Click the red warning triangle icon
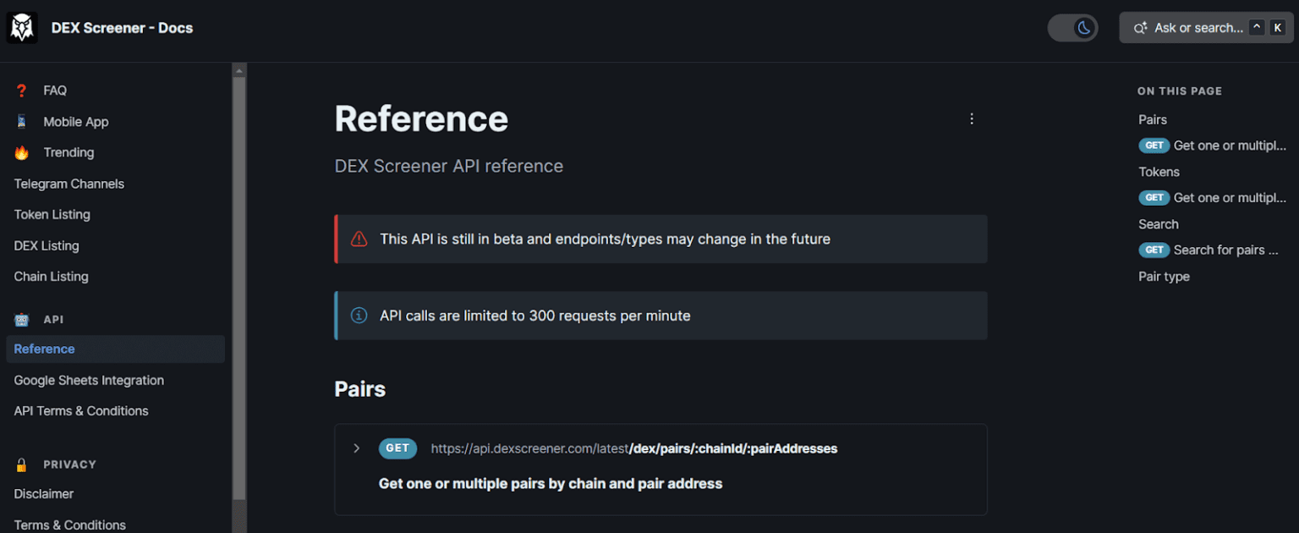This screenshot has height=533, width=1299. pos(359,239)
